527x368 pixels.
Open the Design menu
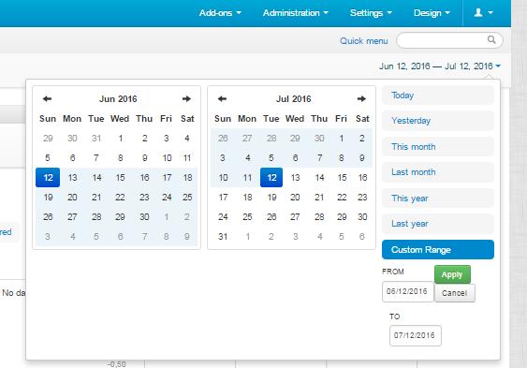coord(432,13)
